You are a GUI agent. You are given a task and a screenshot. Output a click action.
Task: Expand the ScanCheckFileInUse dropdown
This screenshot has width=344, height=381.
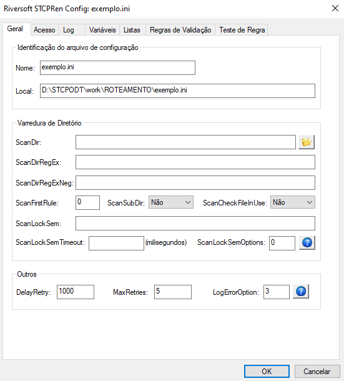pyautogui.click(x=293, y=202)
